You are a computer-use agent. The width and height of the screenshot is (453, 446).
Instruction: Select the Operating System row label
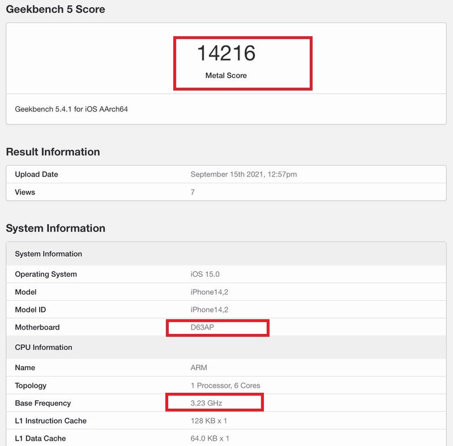46,274
